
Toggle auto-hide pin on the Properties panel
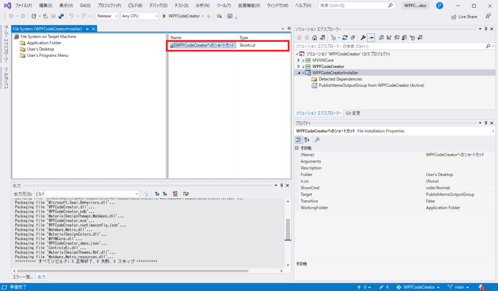point(486,123)
